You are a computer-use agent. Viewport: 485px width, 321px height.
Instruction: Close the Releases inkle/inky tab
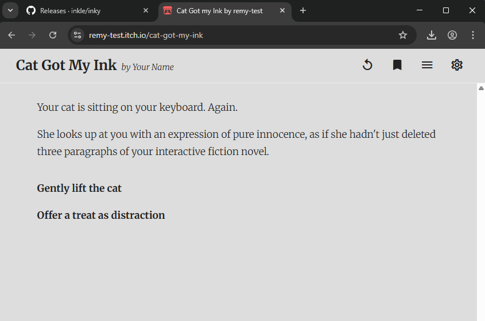click(146, 10)
